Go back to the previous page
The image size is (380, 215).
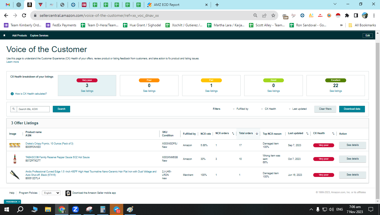point(6,15)
